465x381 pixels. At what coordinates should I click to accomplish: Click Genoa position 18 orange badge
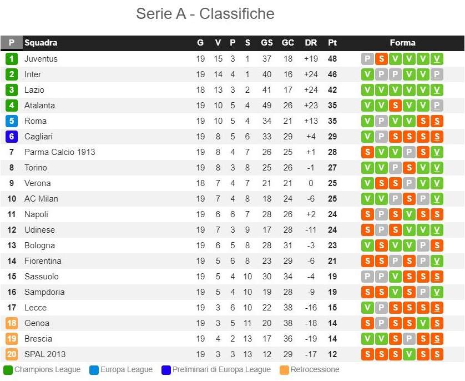click(x=12, y=323)
